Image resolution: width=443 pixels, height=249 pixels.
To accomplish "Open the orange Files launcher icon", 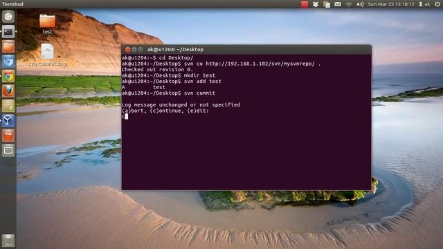I will coord(8,46).
